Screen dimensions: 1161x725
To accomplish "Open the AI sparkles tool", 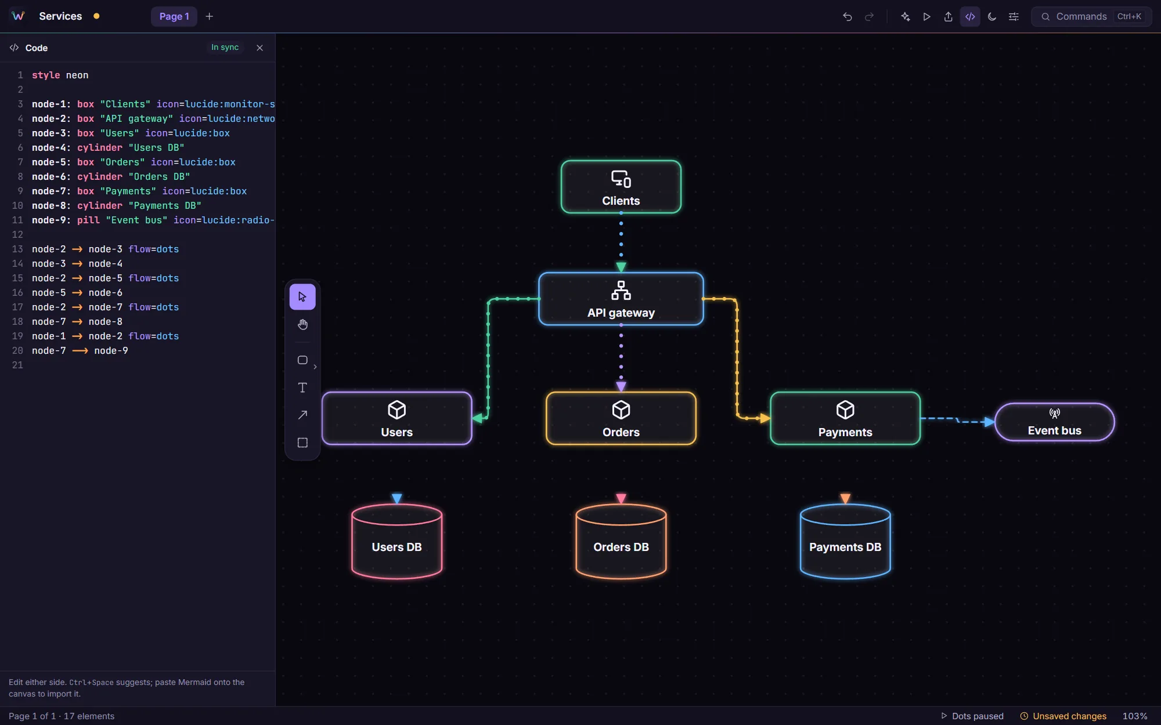I will (x=905, y=17).
